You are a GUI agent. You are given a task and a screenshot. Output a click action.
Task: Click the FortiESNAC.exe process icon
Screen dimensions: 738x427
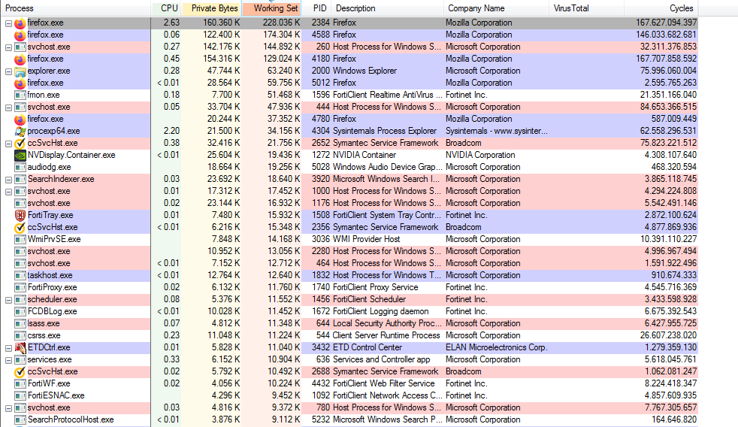(x=20, y=395)
